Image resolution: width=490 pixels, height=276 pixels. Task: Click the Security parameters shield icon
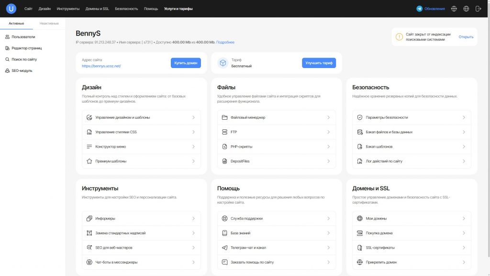click(360, 117)
